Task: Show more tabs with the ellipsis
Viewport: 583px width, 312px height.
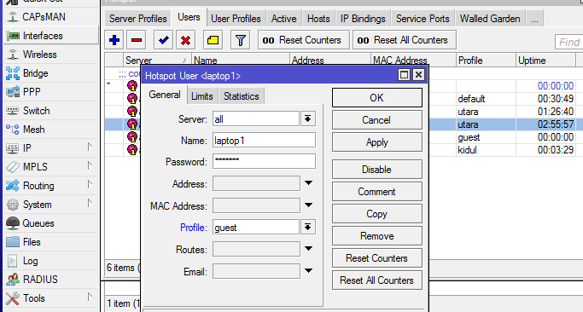Action: point(534,19)
